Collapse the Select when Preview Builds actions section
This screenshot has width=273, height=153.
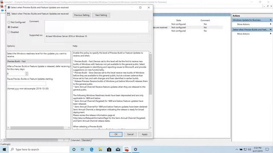pos(270,29)
